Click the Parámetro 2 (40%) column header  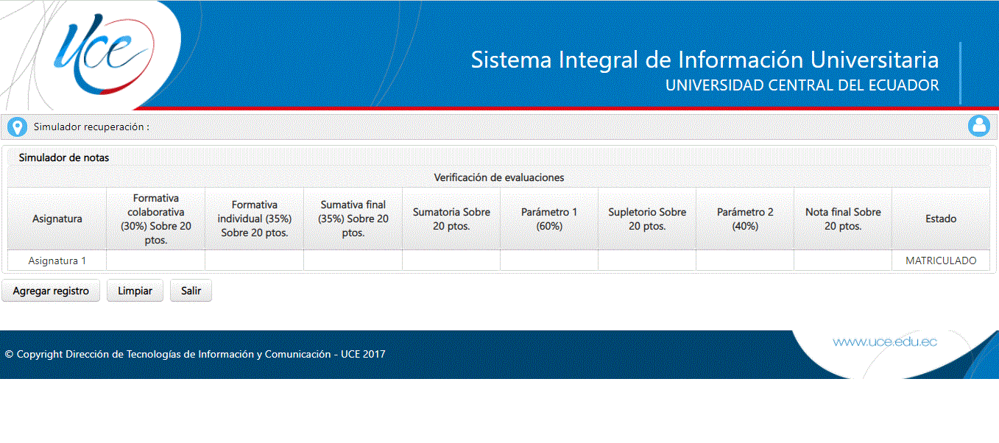pos(744,219)
